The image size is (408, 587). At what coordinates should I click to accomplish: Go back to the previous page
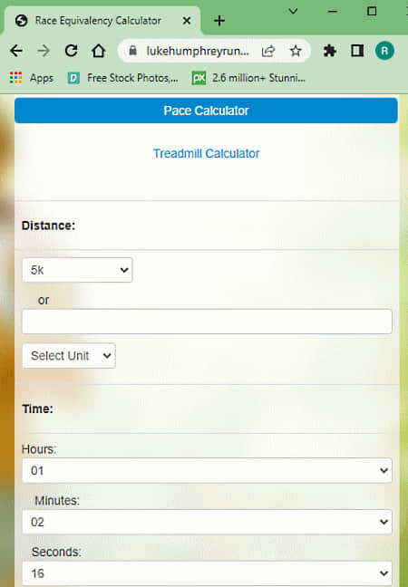tap(16, 51)
